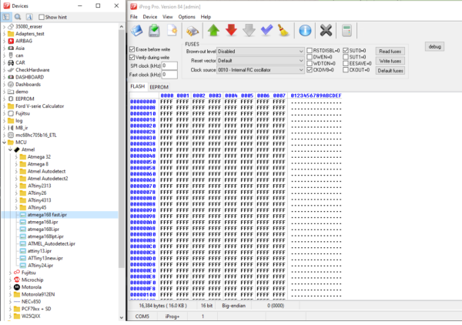Click the 35080_eraser icon
The height and width of the screenshot is (325, 462).
click(11, 26)
